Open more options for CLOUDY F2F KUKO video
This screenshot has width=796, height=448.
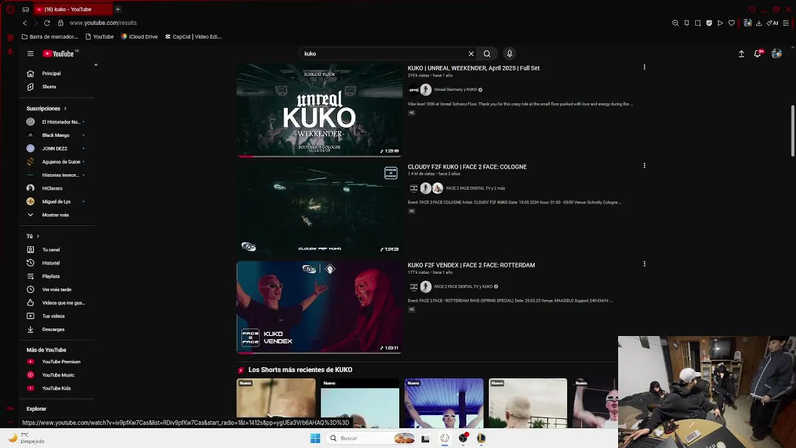[644, 166]
